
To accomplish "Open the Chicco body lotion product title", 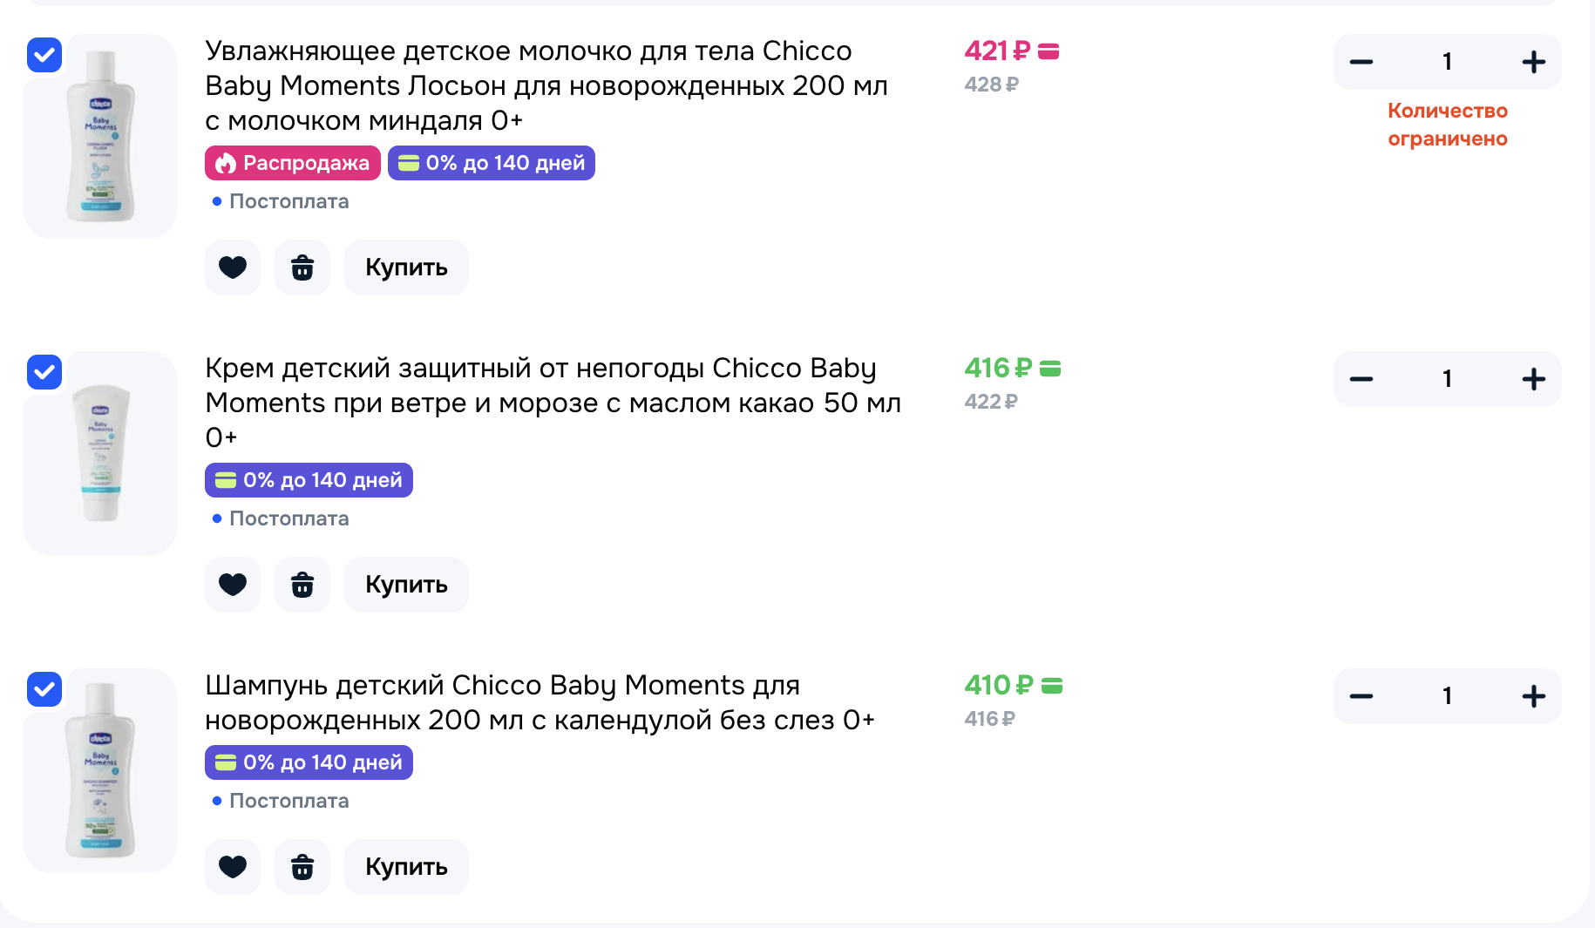I will (546, 85).
